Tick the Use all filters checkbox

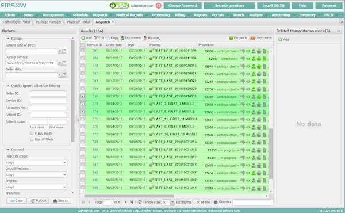32,139
